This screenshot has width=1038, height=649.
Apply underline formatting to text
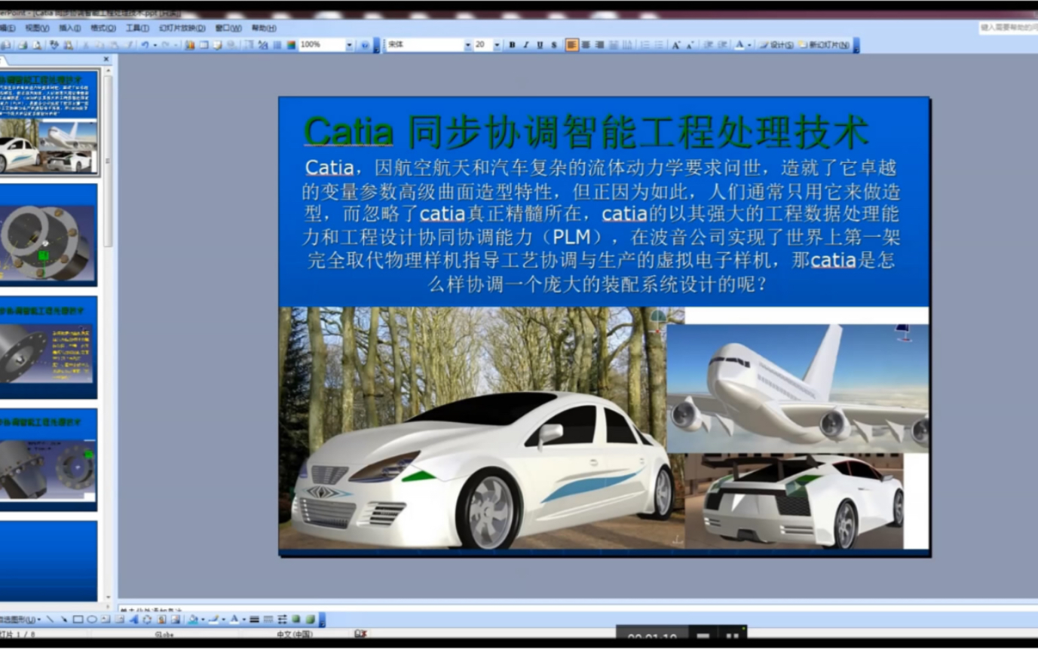[x=539, y=44]
